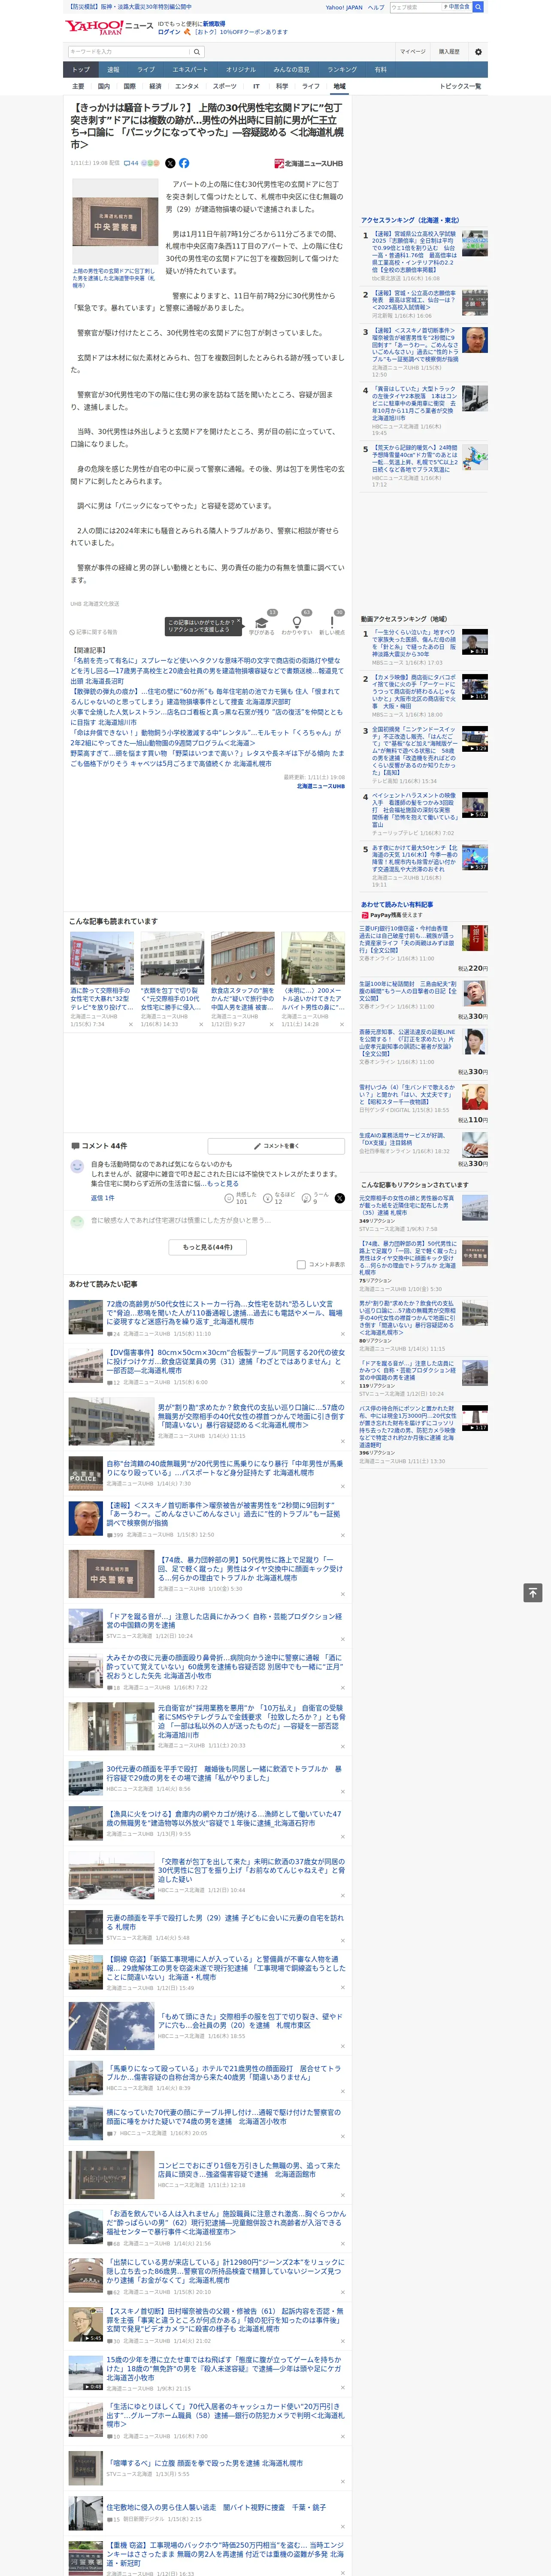This screenshot has width=551, height=2576.
Task: Share article on Facebook icon
Action: [184, 163]
